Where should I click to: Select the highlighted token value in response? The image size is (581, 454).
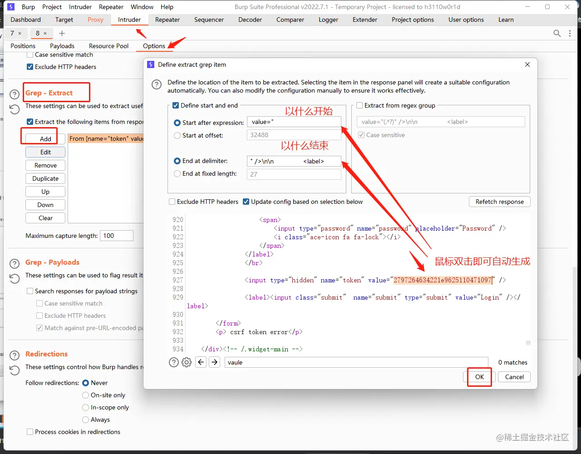(x=443, y=280)
